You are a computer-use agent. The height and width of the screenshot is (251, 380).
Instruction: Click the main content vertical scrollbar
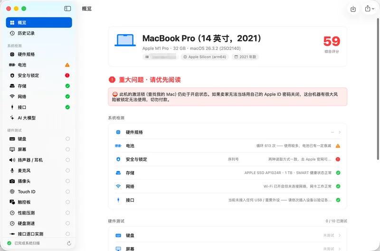(x=378, y=89)
